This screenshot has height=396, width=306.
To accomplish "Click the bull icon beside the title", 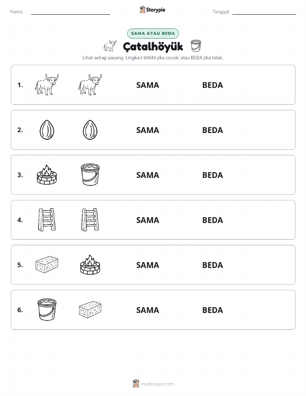I will [x=110, y=46].
